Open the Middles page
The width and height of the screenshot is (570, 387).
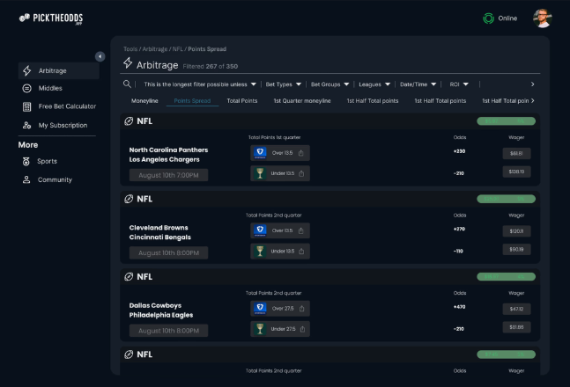point(50,88)
